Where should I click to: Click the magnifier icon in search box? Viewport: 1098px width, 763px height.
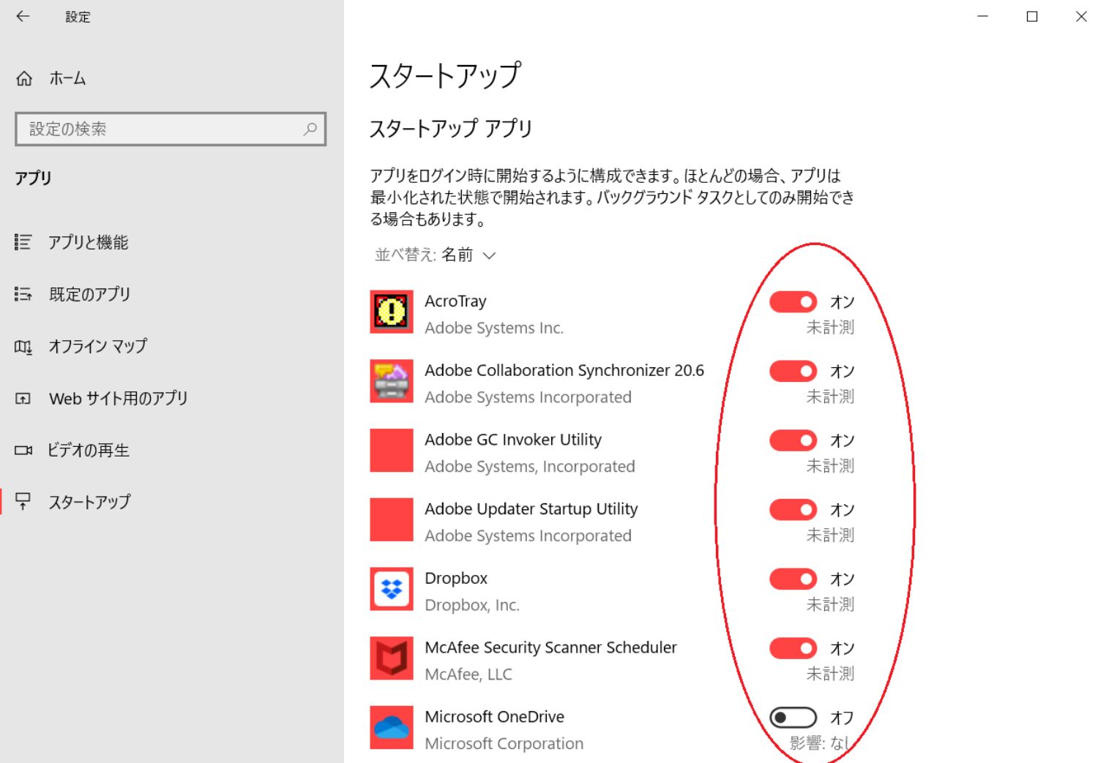(310, 129)
